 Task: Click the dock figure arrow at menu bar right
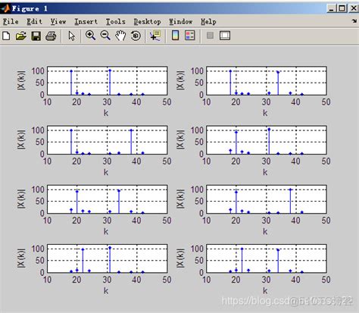point(354,21)
